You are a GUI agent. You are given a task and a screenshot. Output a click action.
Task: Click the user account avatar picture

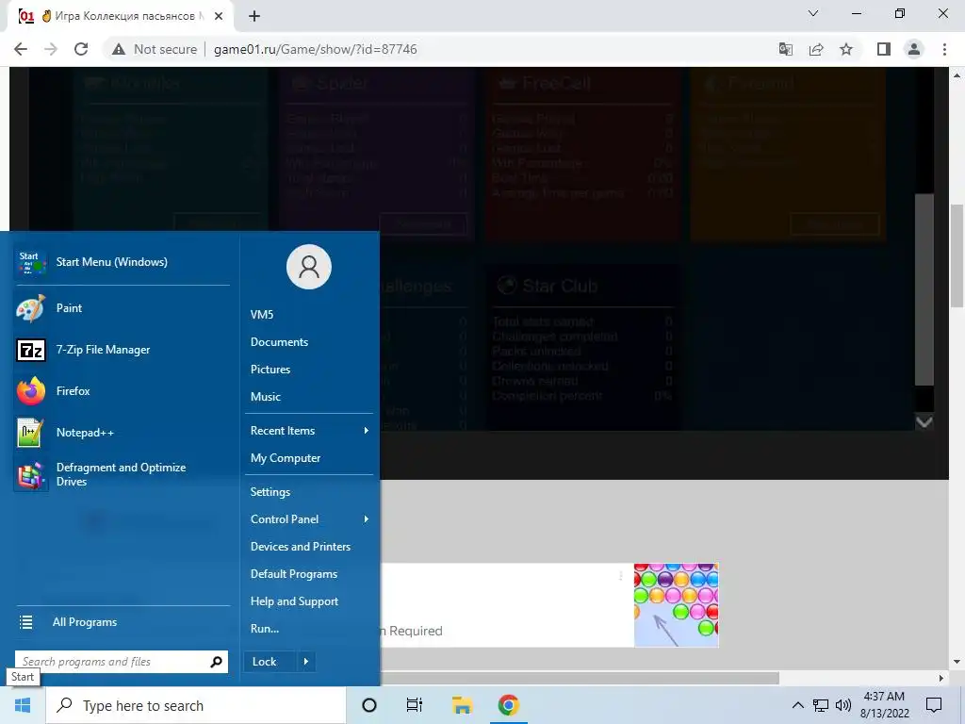[309, 267]
